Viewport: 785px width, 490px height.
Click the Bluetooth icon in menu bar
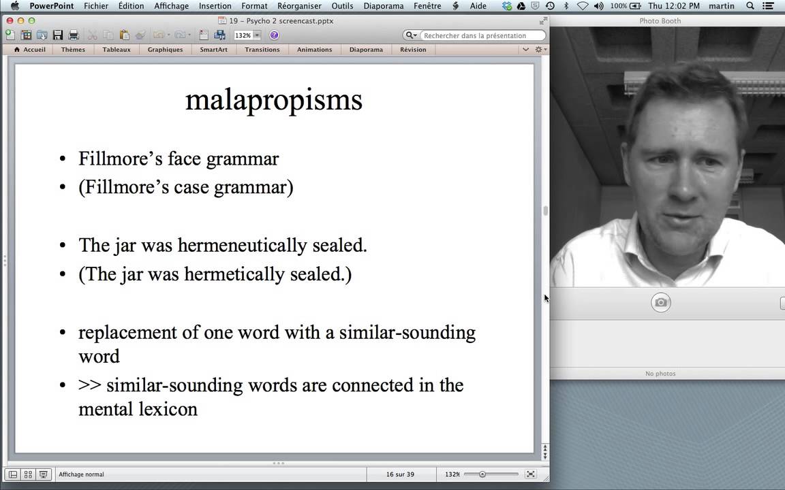566,6
